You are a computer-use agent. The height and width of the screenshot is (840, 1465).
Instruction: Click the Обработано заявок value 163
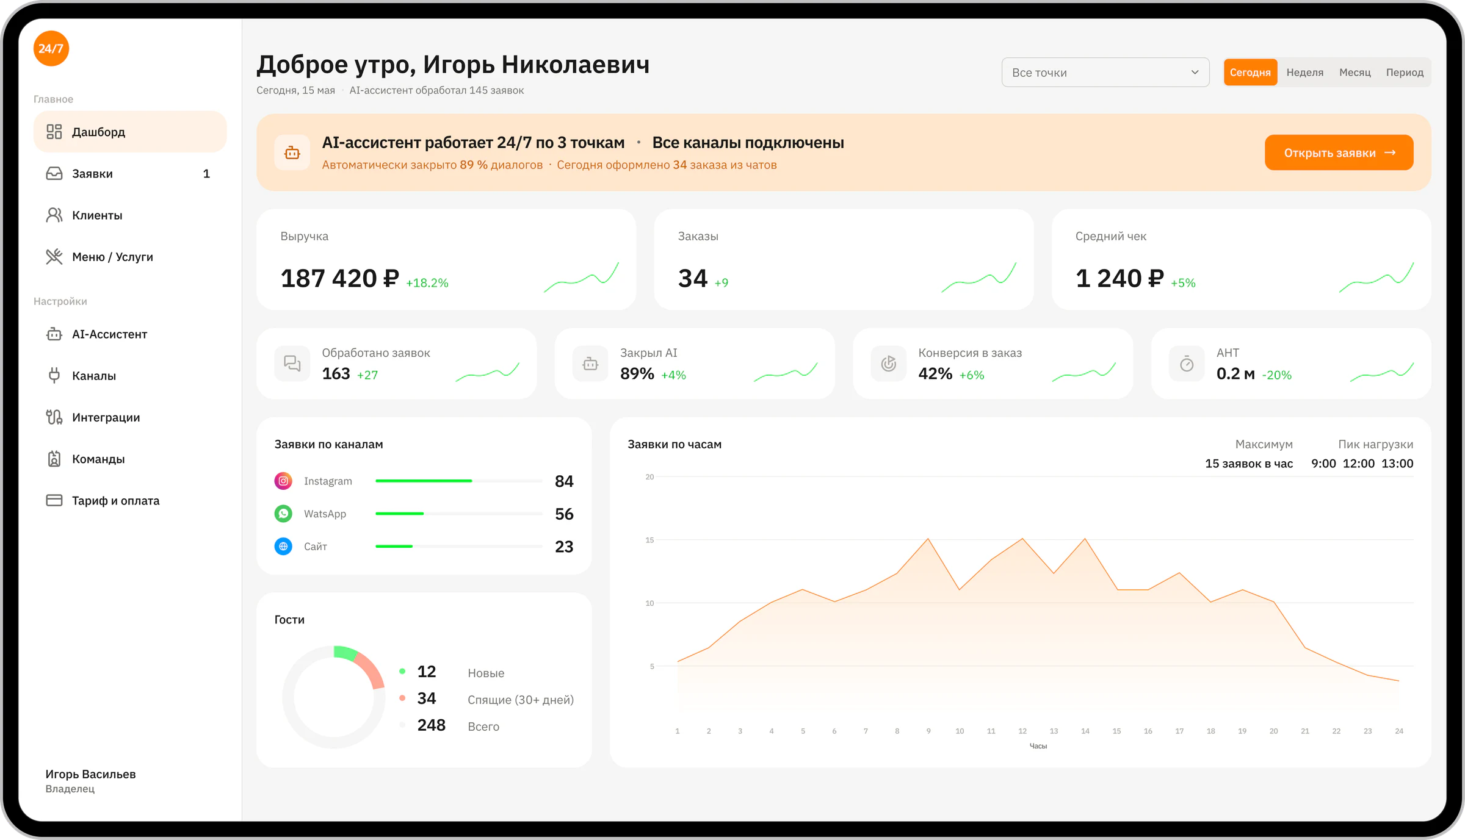(336, 373)
